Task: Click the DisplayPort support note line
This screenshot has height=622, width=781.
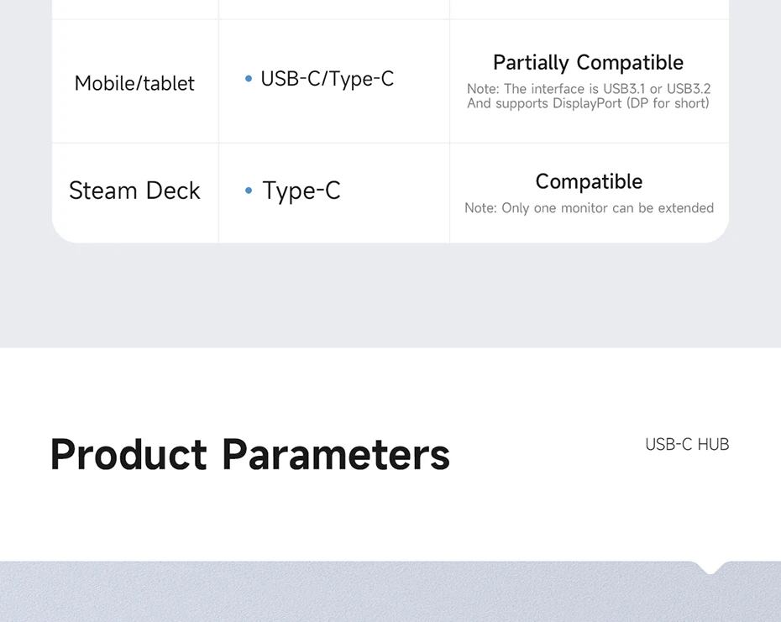Action: pyautogui.click(x=588, y=103)
